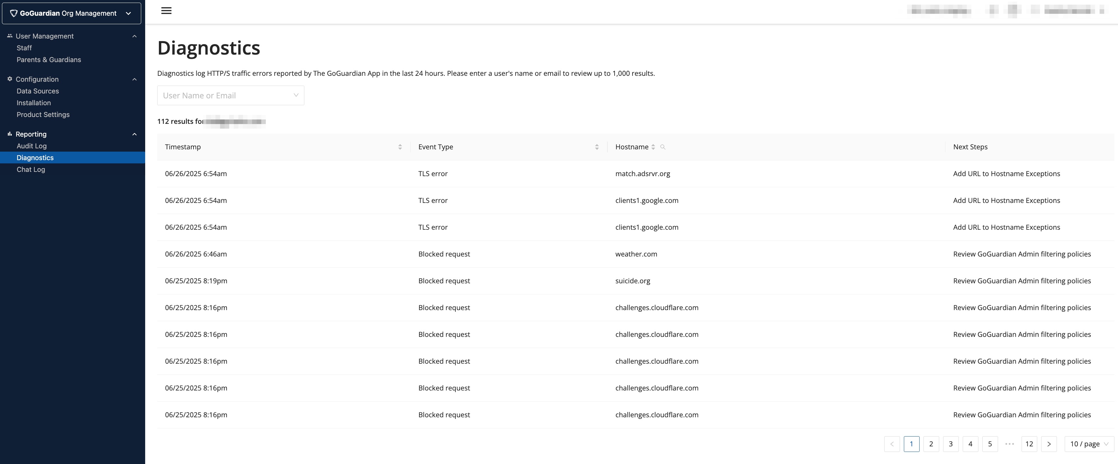Review filtering policies for weather.com
This screenshot has height=464, width=1118.
pyautogui.click(x=1022, y=254)
